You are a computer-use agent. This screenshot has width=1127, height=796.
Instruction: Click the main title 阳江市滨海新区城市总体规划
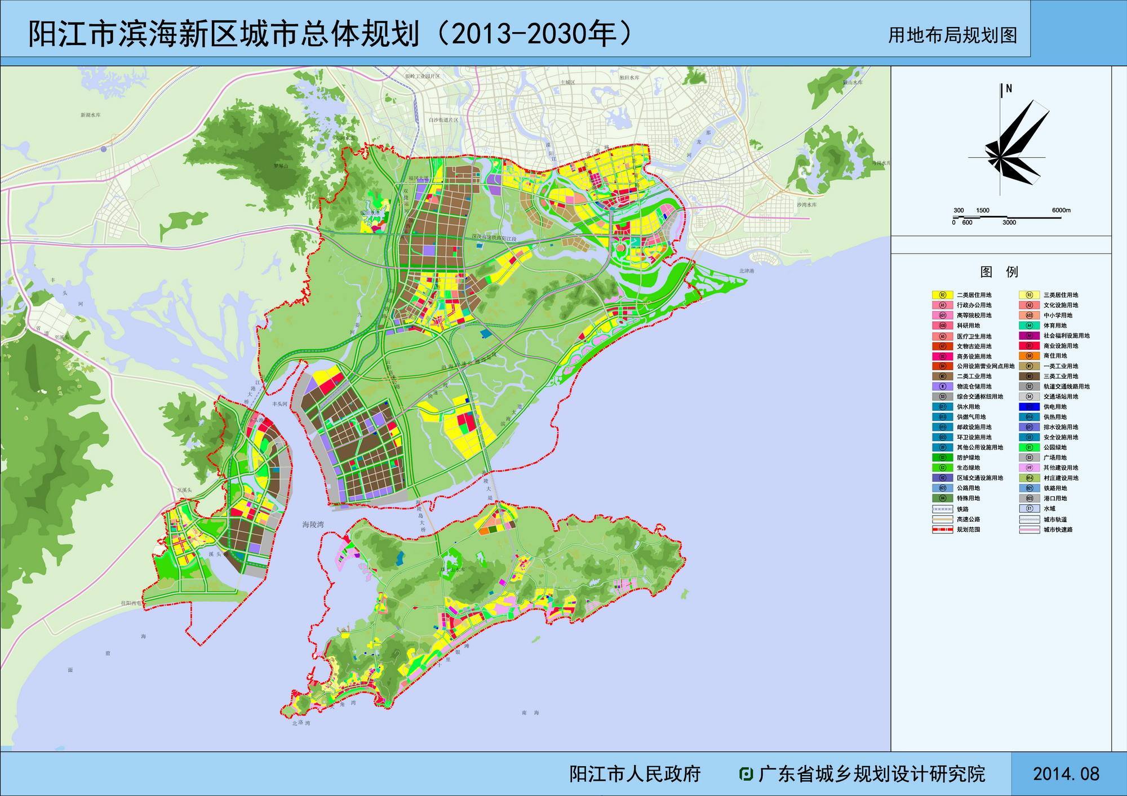tap(225, 34)
